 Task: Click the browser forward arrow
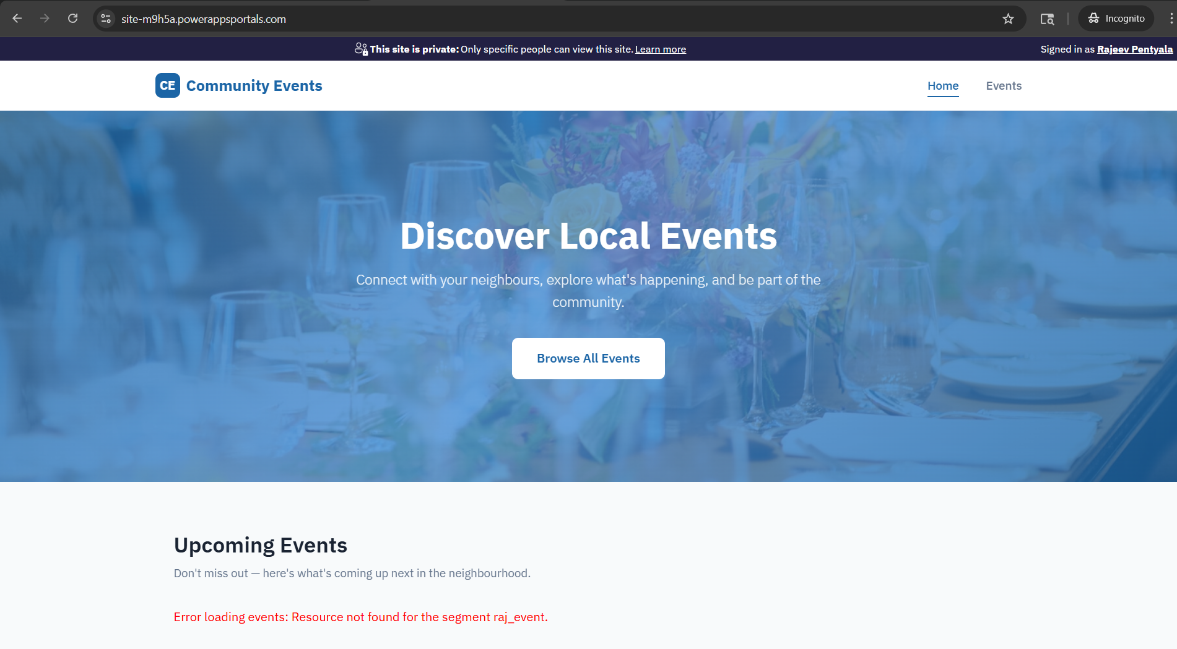click(x=45, y=19)
